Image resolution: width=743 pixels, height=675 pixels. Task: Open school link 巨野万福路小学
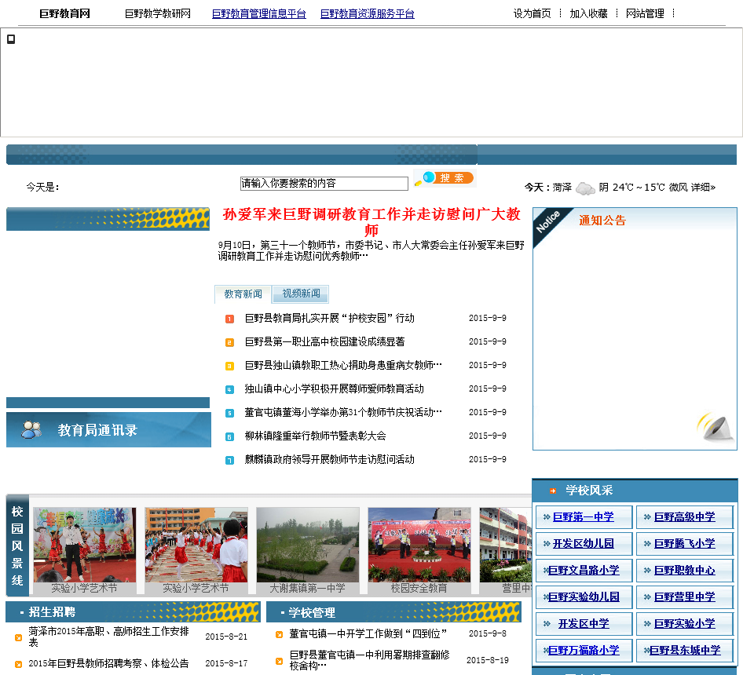pyautogui.click(x=584, y=651)
